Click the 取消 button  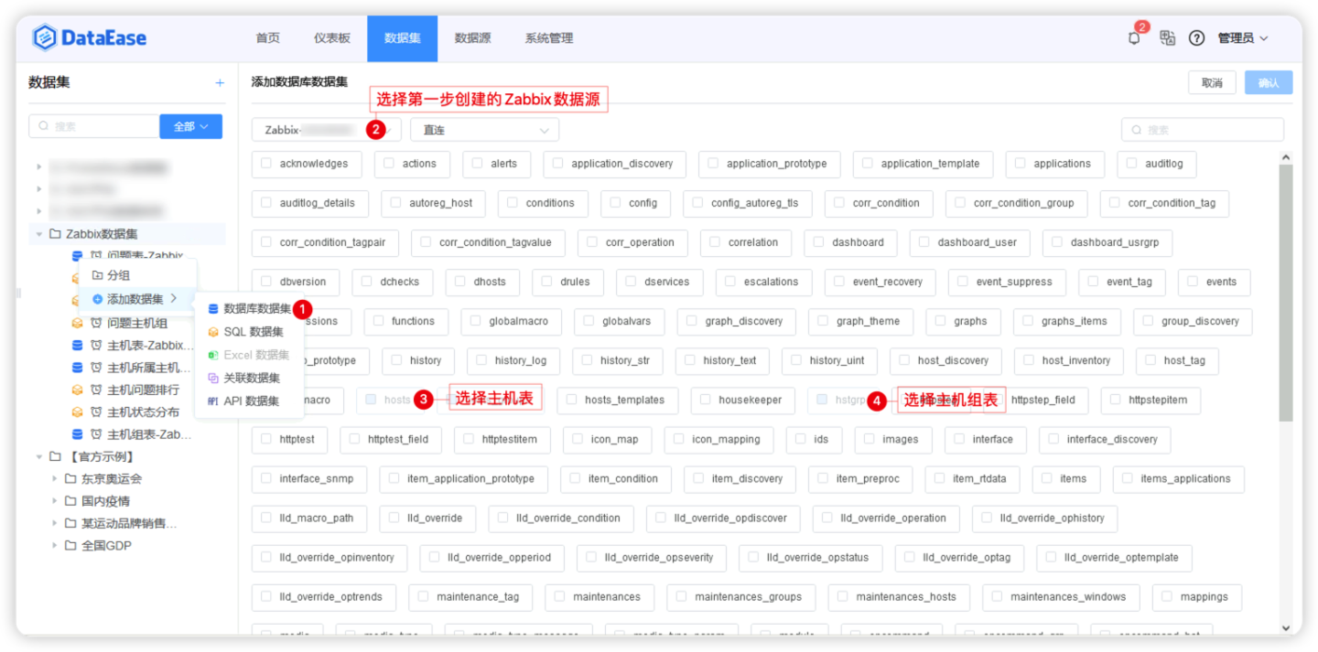pyautogui.click(x=1212, y=82)
